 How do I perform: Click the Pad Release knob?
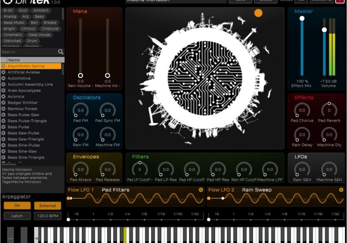point(108,170)
